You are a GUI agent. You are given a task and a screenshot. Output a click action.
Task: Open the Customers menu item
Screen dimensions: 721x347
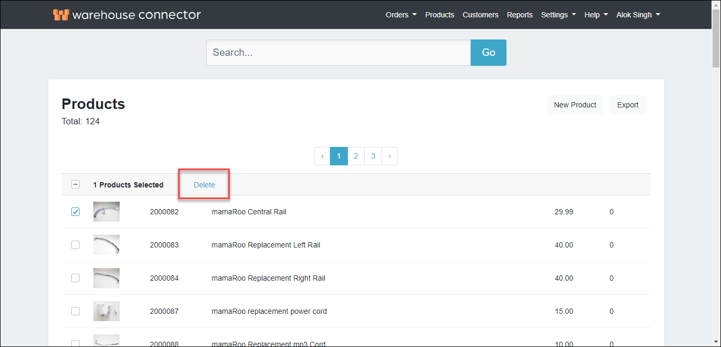[480, 15]
